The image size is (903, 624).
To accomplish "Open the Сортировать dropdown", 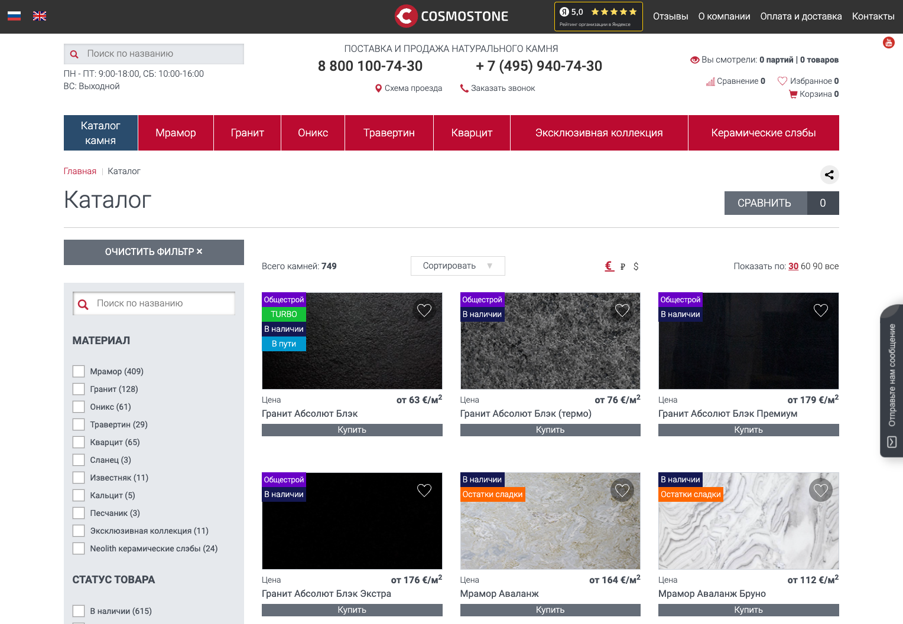I will pyautogui.click(x=457, y=266).
